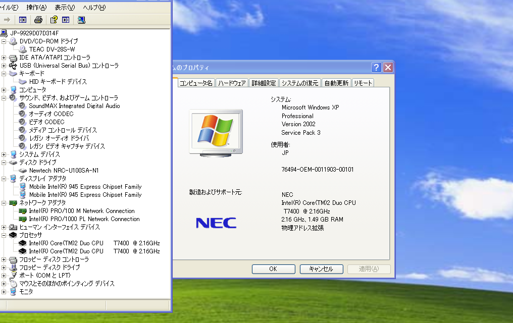
Task: Click the キーボード category icon
Action: [x=13, y=74]
